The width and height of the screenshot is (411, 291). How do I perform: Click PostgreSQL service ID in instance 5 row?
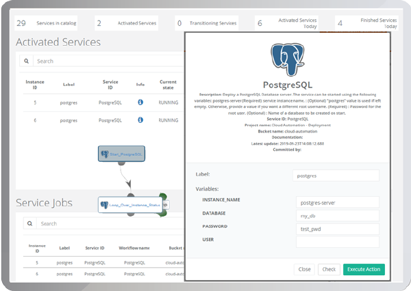[x=110, y=102]
